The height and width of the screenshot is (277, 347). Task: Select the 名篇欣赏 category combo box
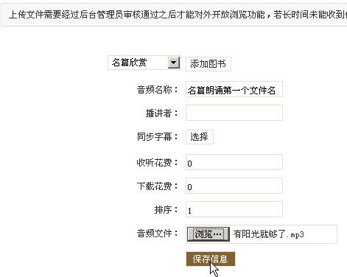pyautogui.click(x=144, y=63)
